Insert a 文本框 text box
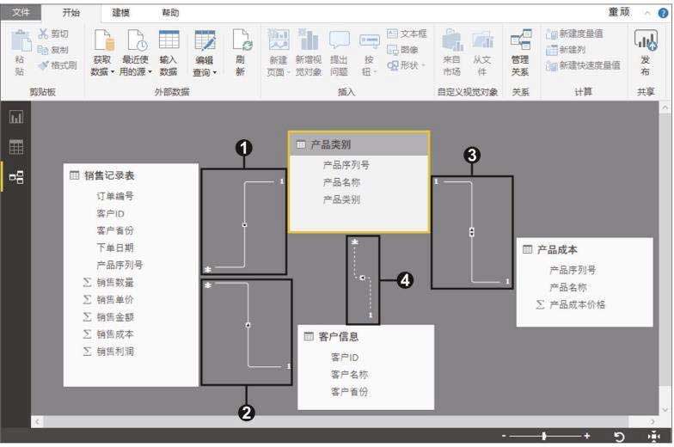 coord(407,34)
